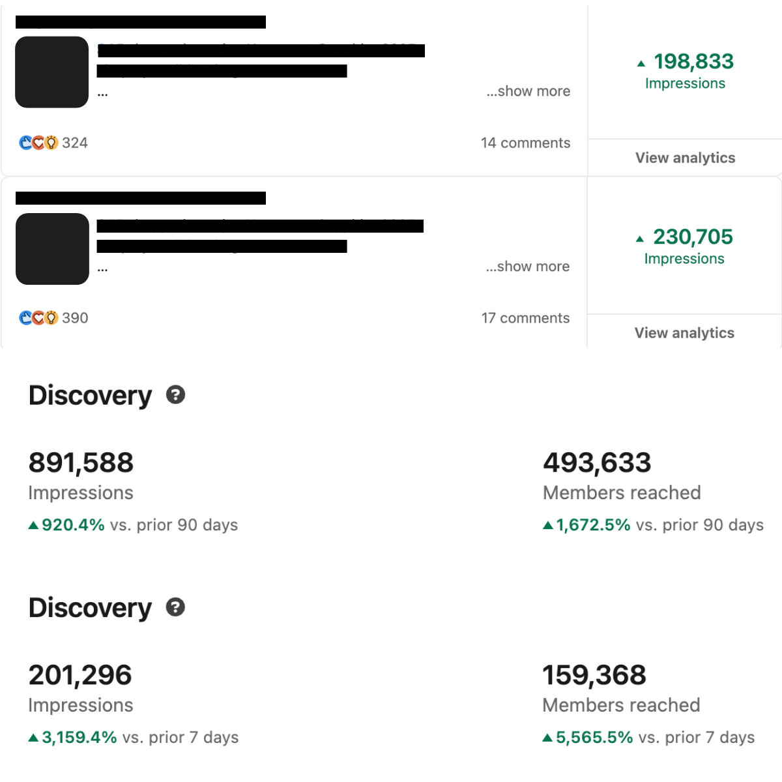
Task: Open the "17 comments" link
Action: point(525,318)
